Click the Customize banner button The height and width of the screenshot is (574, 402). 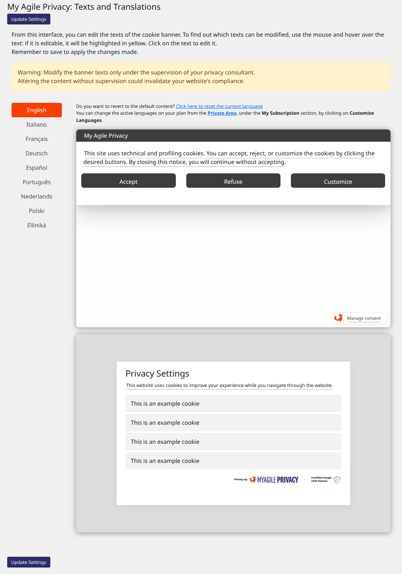click(x=338, y=181)
